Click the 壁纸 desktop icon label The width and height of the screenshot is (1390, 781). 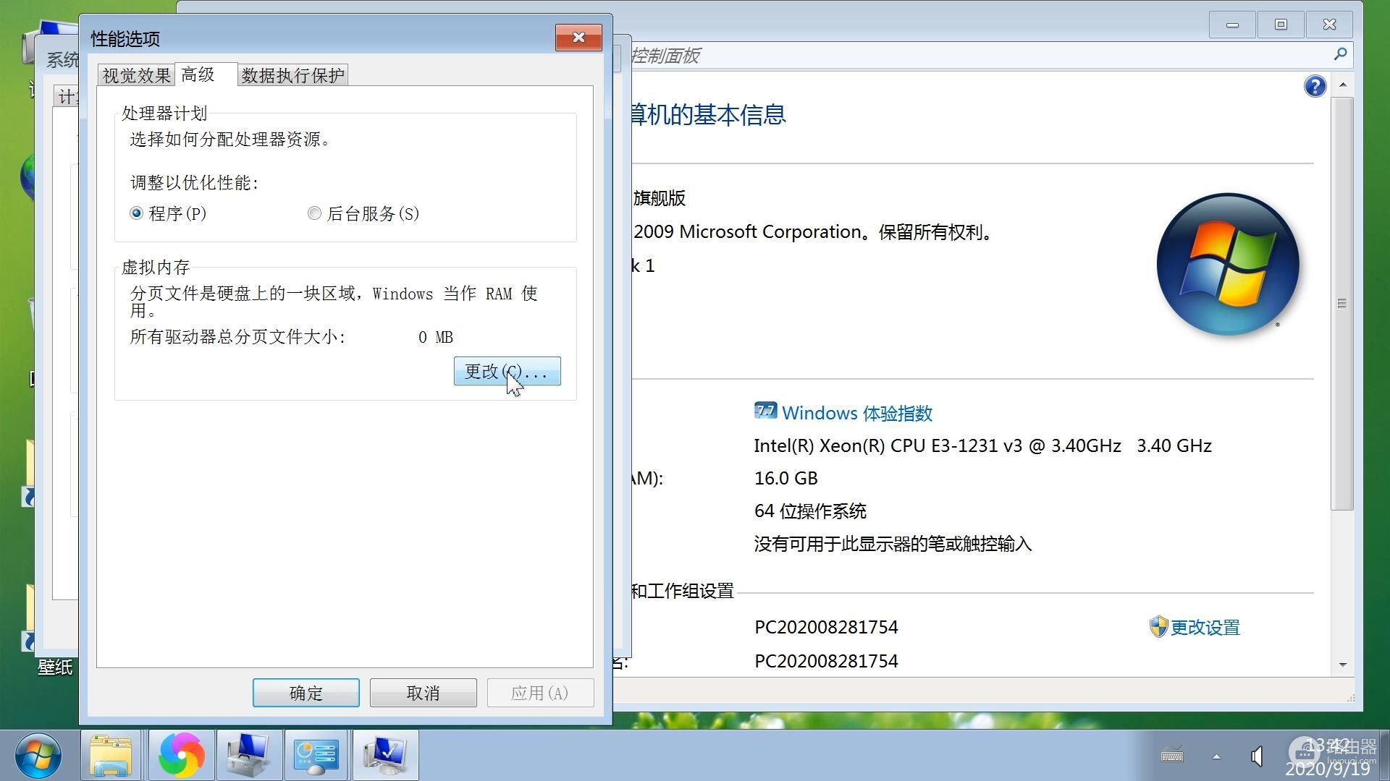click(x=55, y=667)
